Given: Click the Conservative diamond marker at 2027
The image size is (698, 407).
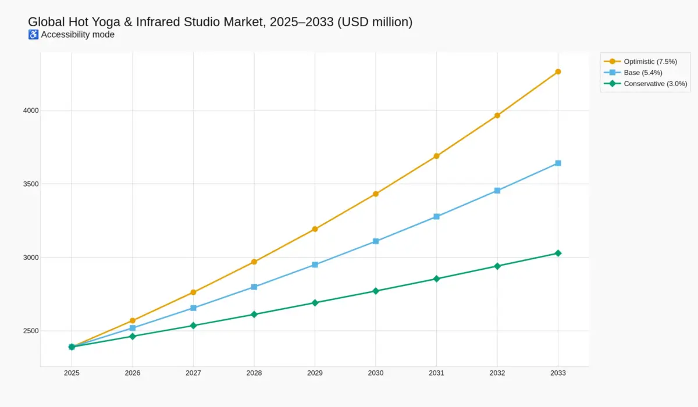Looking at the screenshot, I should point(193,326).
